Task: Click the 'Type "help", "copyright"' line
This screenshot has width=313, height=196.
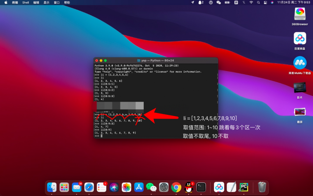Action: pos(148,71)
